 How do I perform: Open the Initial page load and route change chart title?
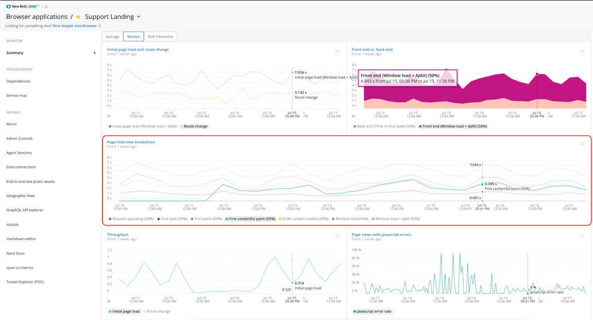tap(138, 49)
